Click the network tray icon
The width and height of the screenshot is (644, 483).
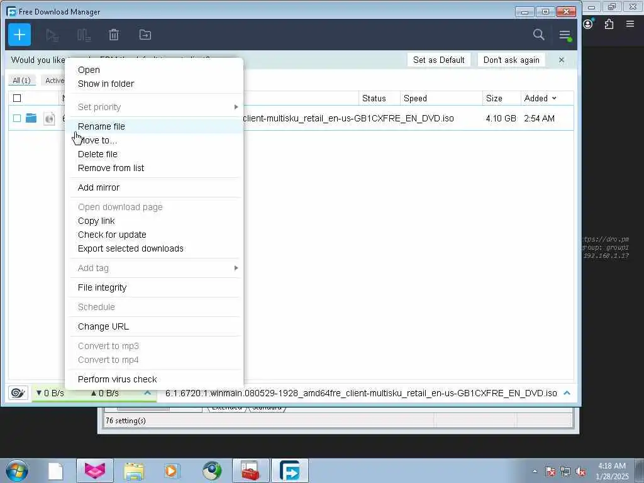pos(565,472)
